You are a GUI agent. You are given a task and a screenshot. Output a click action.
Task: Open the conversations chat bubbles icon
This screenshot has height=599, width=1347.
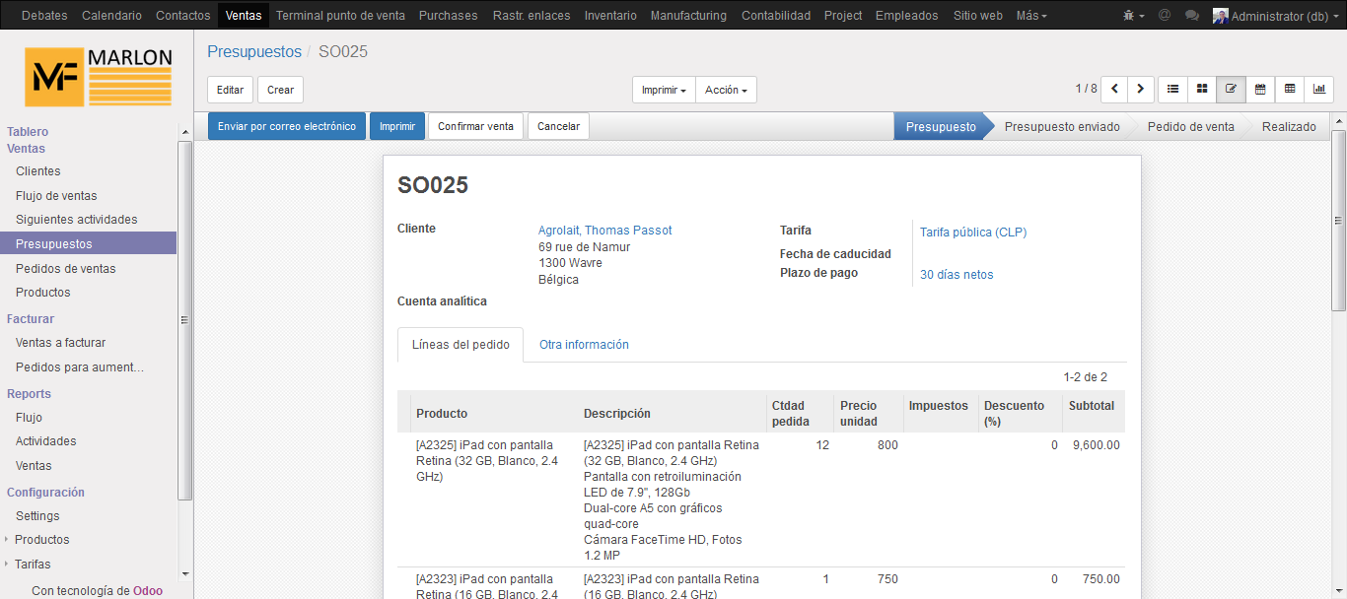[x=1192, y=16]
